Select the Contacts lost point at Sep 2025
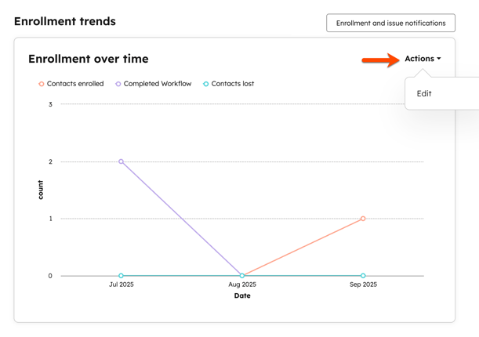The image size is (479, 337). point(363,276)
